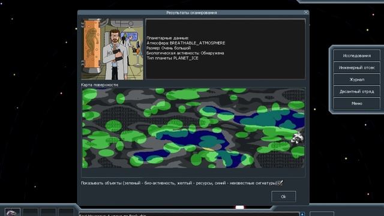Open the Меню button
384x216 pixels.
[x=356, y=104]
